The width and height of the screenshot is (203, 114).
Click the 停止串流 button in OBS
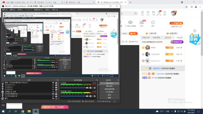coord(109,83)
